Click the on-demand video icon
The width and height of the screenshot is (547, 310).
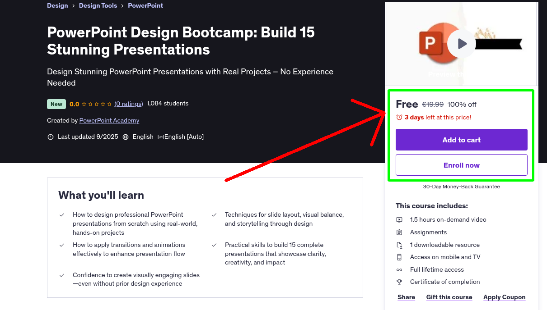(x=399, y=220)
